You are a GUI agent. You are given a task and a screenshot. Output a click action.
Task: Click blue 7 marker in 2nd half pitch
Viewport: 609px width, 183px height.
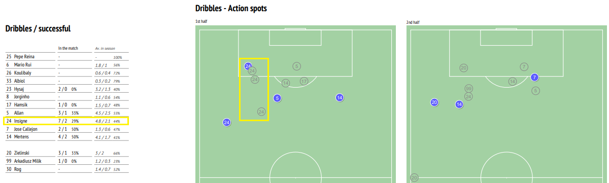tap(534, 77)
